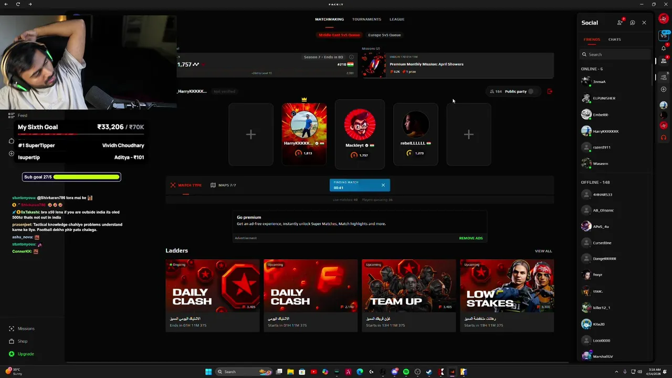Open Missions in the left sidebar
672x378 pixels.
pyautogui.click(x=22, y=329)
